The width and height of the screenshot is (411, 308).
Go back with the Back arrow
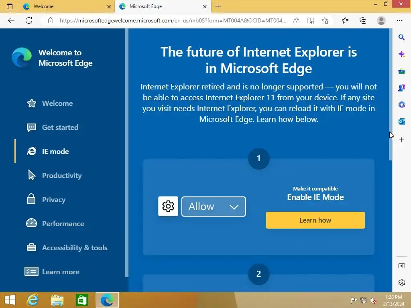[x=11, y=20]
